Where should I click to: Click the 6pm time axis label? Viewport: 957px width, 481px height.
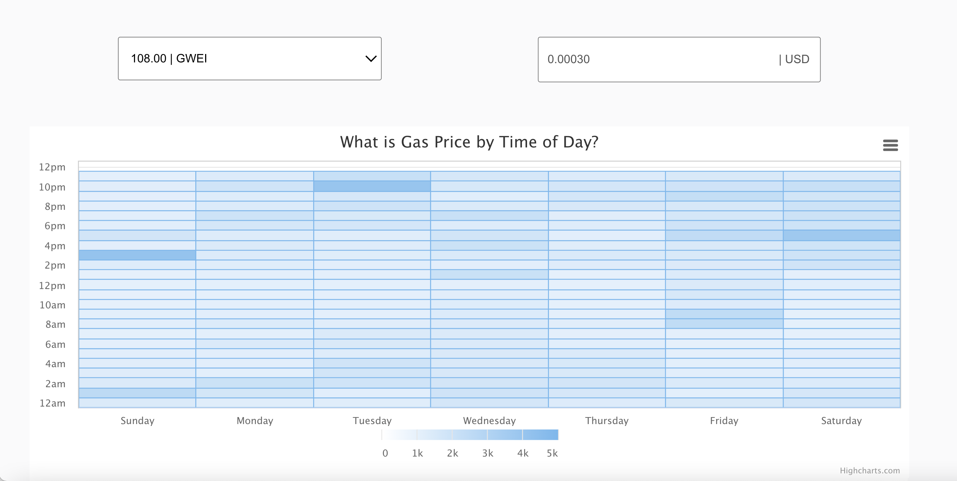55,226
